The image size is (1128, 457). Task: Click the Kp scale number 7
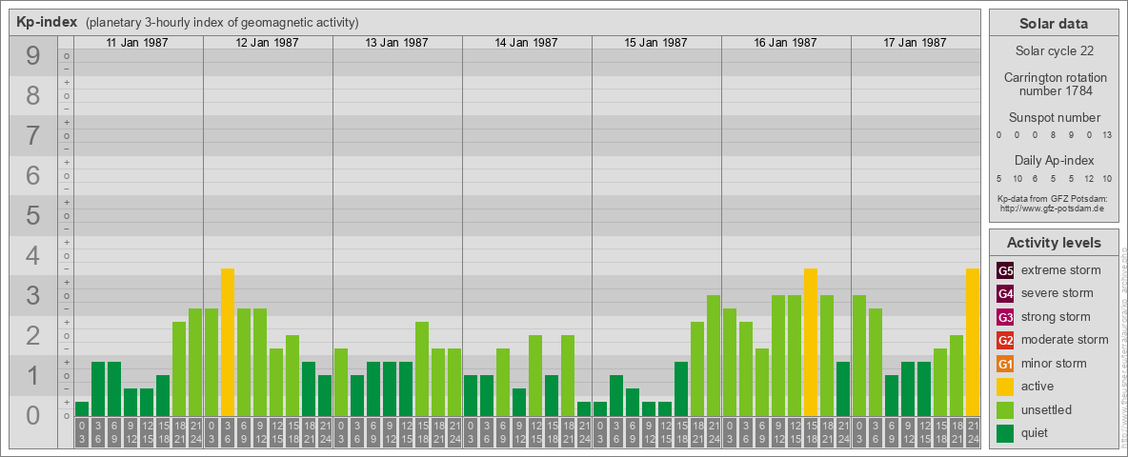click(x=32, y=136)
